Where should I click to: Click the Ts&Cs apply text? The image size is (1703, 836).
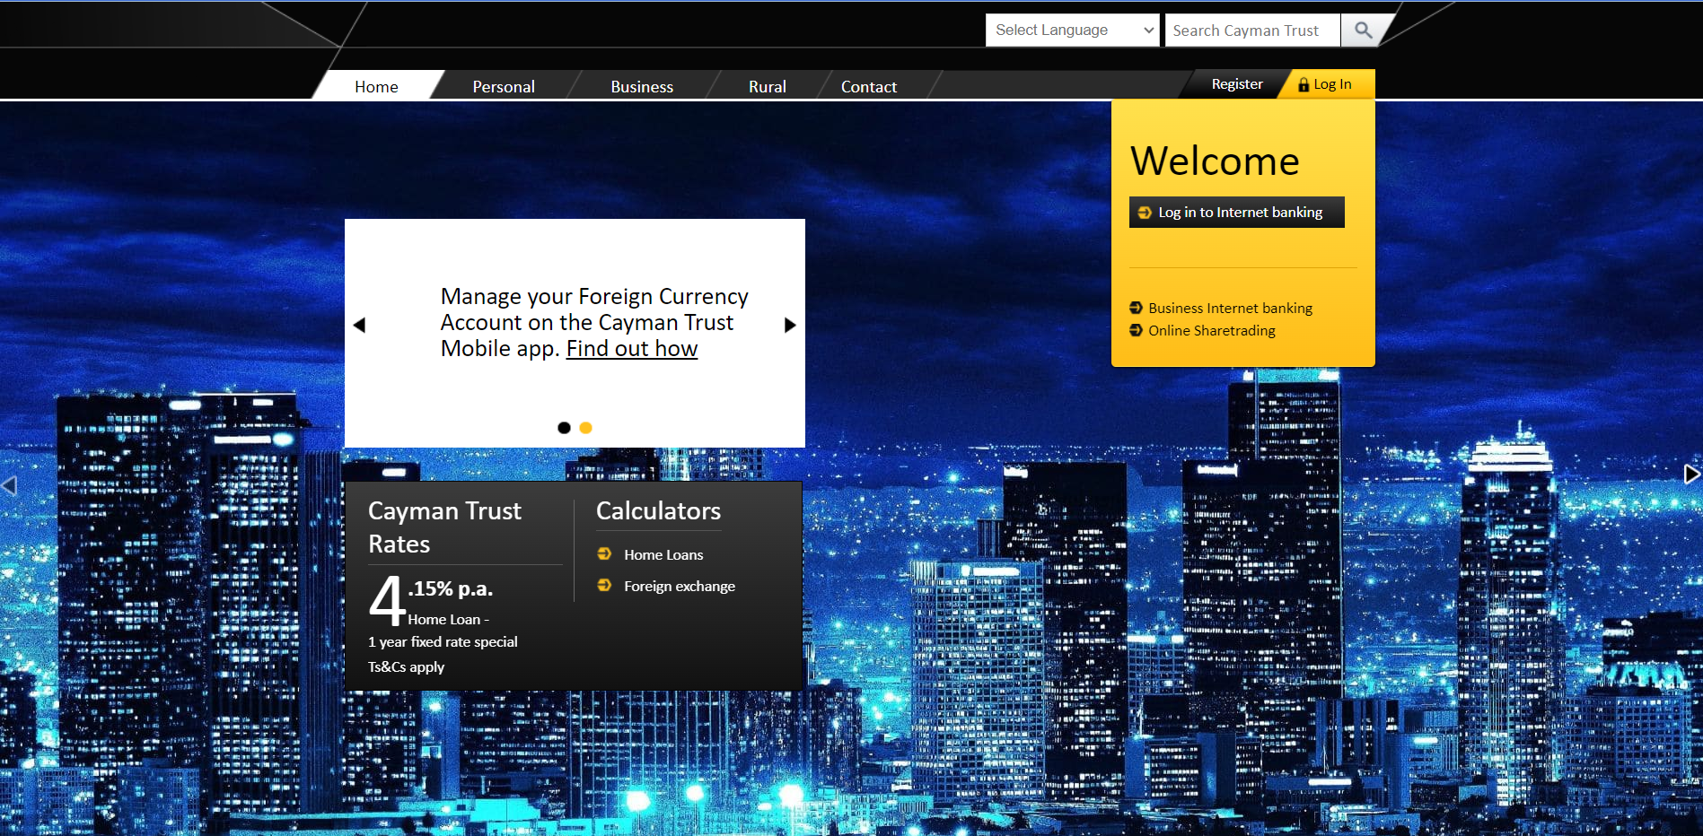pyautogui.click(x=406, y=667)
